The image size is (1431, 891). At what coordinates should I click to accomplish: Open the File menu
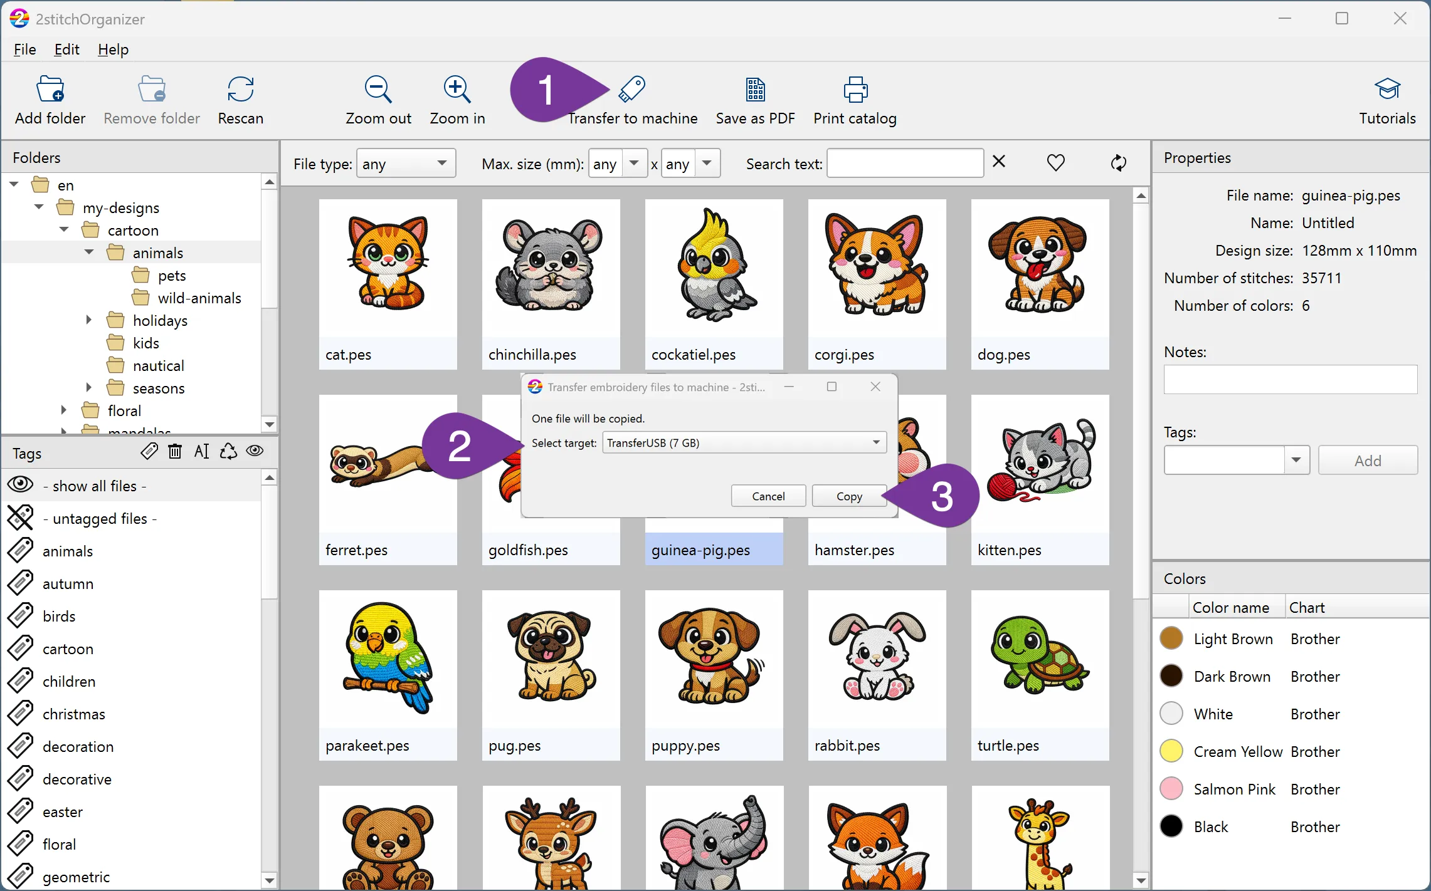(x=25, y=49)
